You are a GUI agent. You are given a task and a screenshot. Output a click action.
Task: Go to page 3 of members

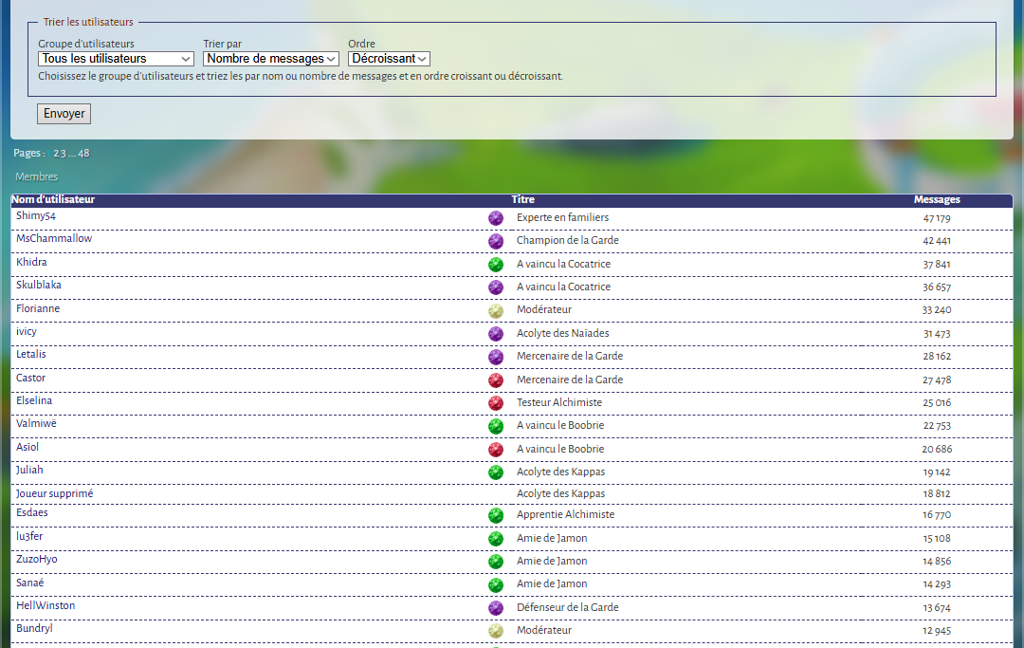click(63, 154)
